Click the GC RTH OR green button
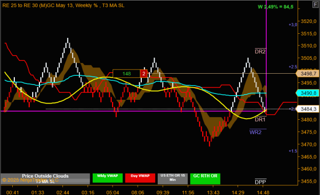 click(205, 179)
